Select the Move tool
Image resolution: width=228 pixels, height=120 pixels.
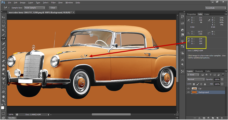(x=4, y=17)
